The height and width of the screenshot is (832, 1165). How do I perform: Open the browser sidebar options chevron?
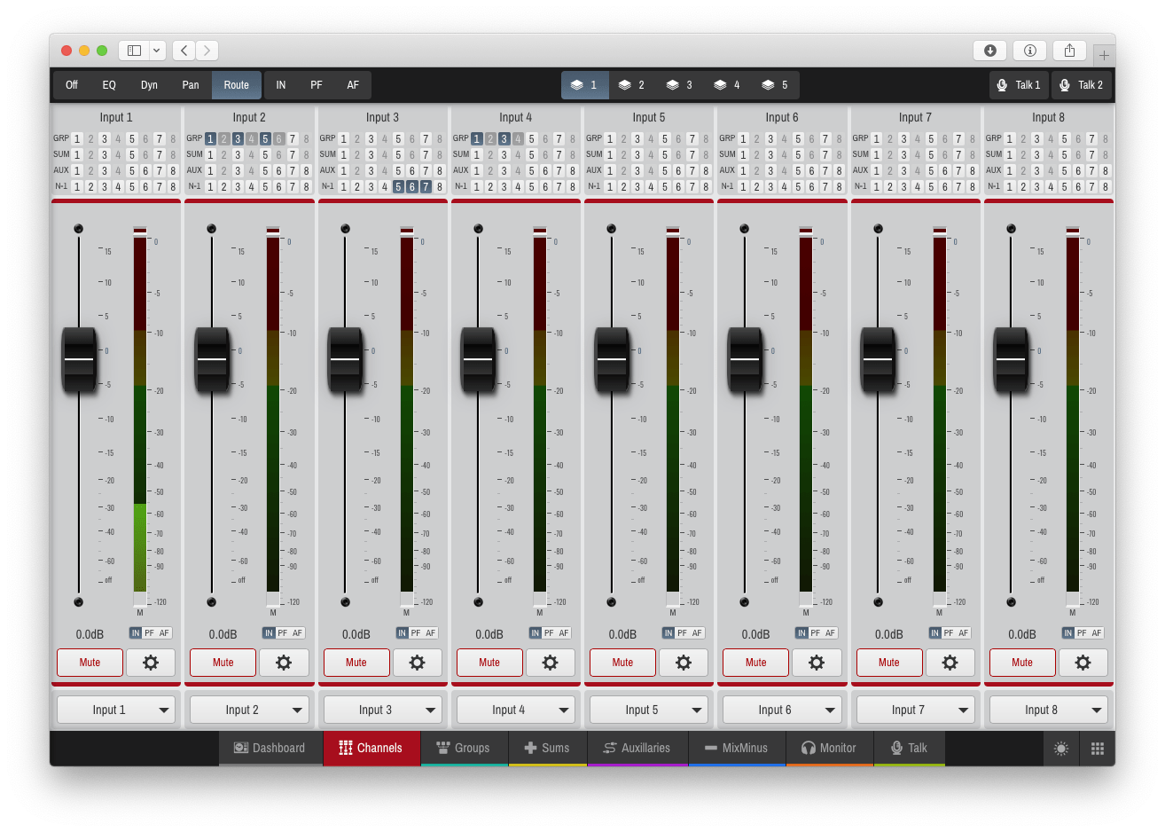point(157,51)
